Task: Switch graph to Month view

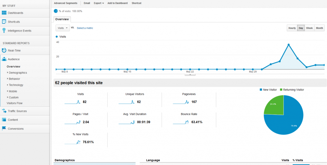Action: pos(319,28)
